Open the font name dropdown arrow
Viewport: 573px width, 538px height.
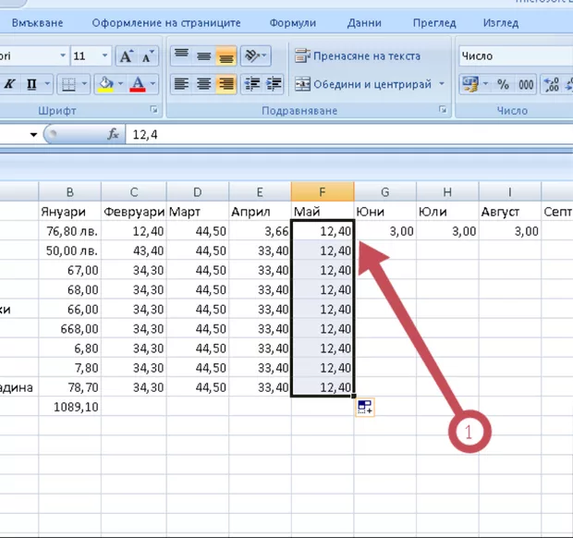63,55
